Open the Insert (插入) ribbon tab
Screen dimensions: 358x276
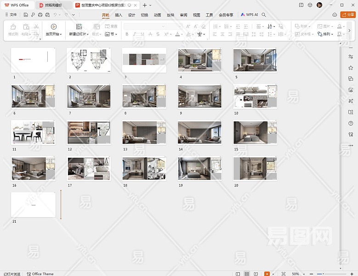(119, 15)
